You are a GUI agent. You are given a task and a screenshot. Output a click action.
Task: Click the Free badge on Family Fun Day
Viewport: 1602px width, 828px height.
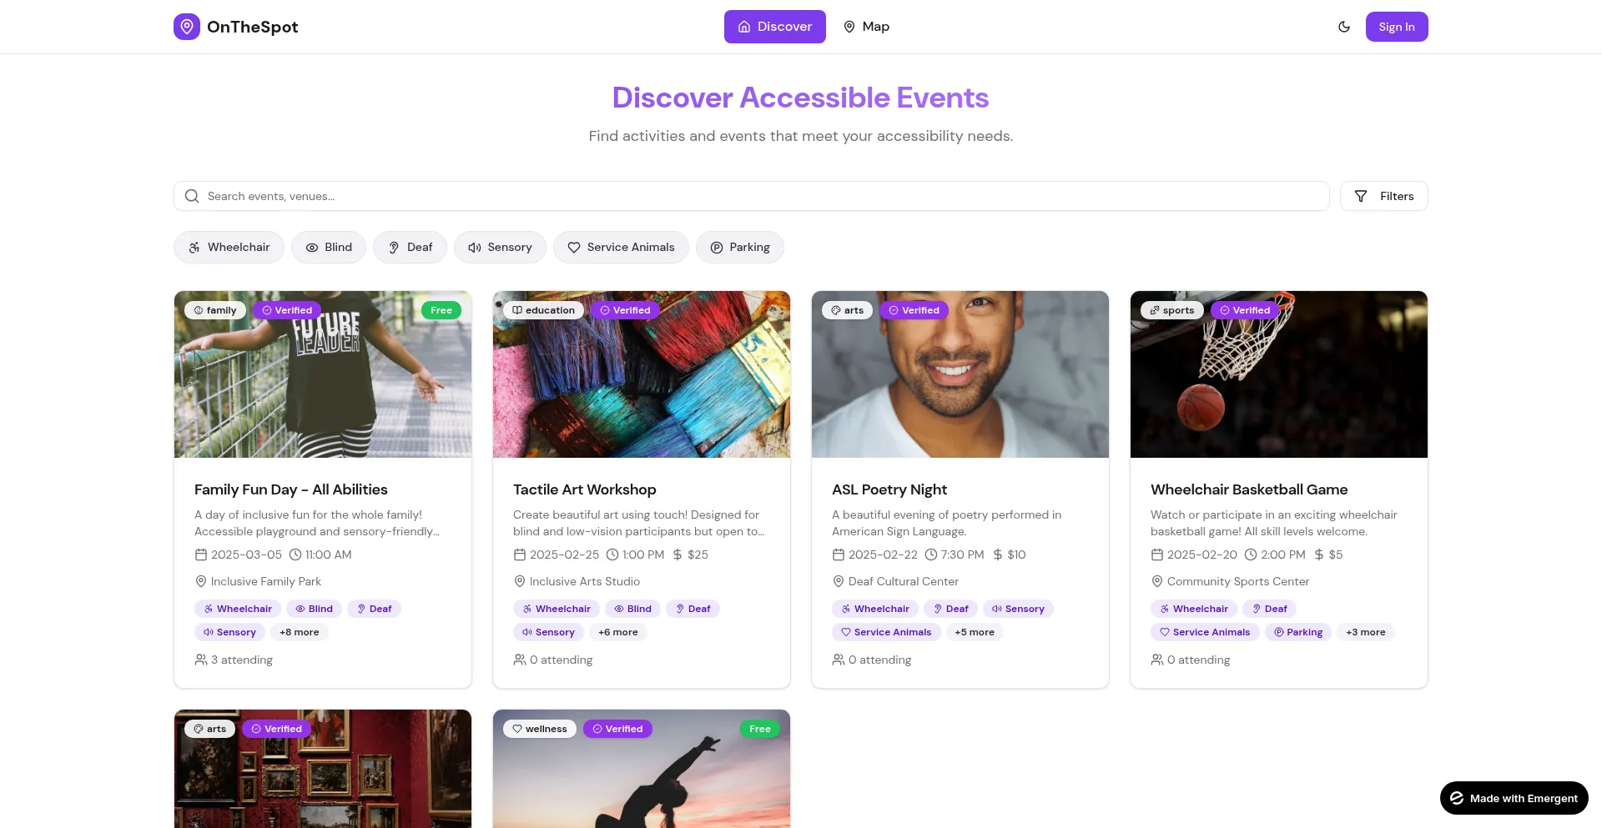pyautogui.click(x=441, y=310)
